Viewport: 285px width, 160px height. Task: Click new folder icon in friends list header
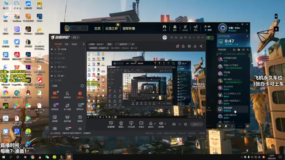click(x=239, y=49)
